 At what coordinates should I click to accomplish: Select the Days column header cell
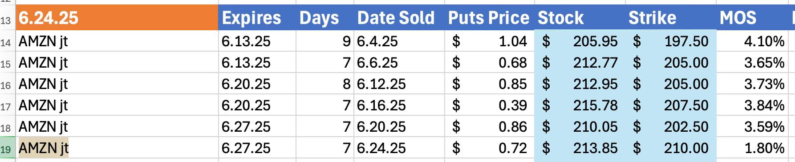pyautogui.click(x=325, y=18)
